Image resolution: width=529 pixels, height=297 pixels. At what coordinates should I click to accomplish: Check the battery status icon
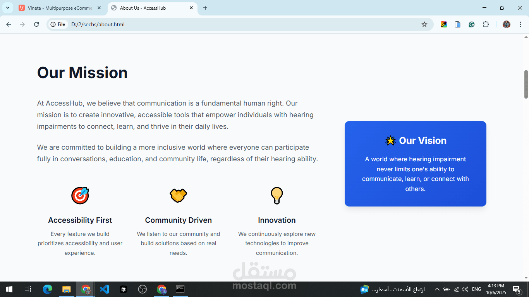(447, 289)
